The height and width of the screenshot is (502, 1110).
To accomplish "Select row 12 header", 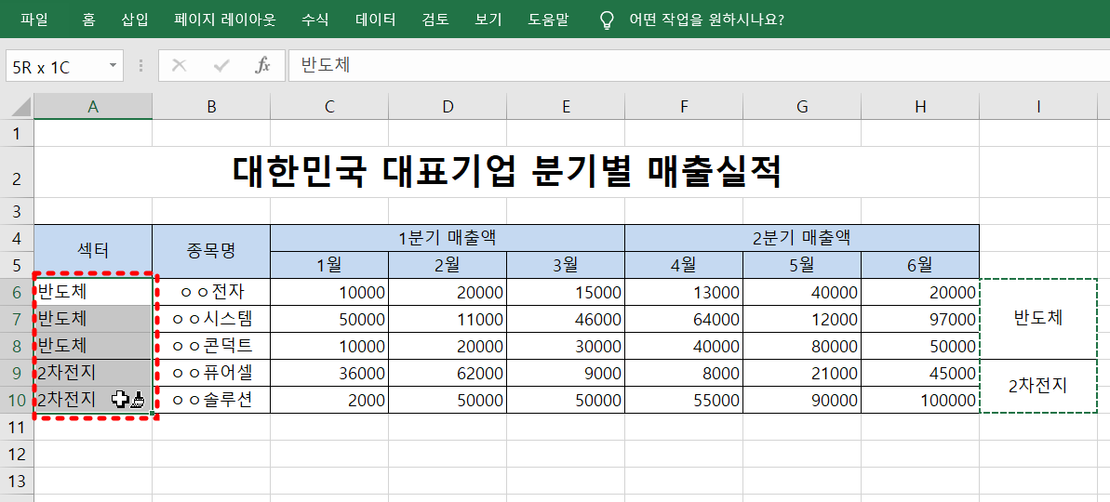I will [17, 454].
